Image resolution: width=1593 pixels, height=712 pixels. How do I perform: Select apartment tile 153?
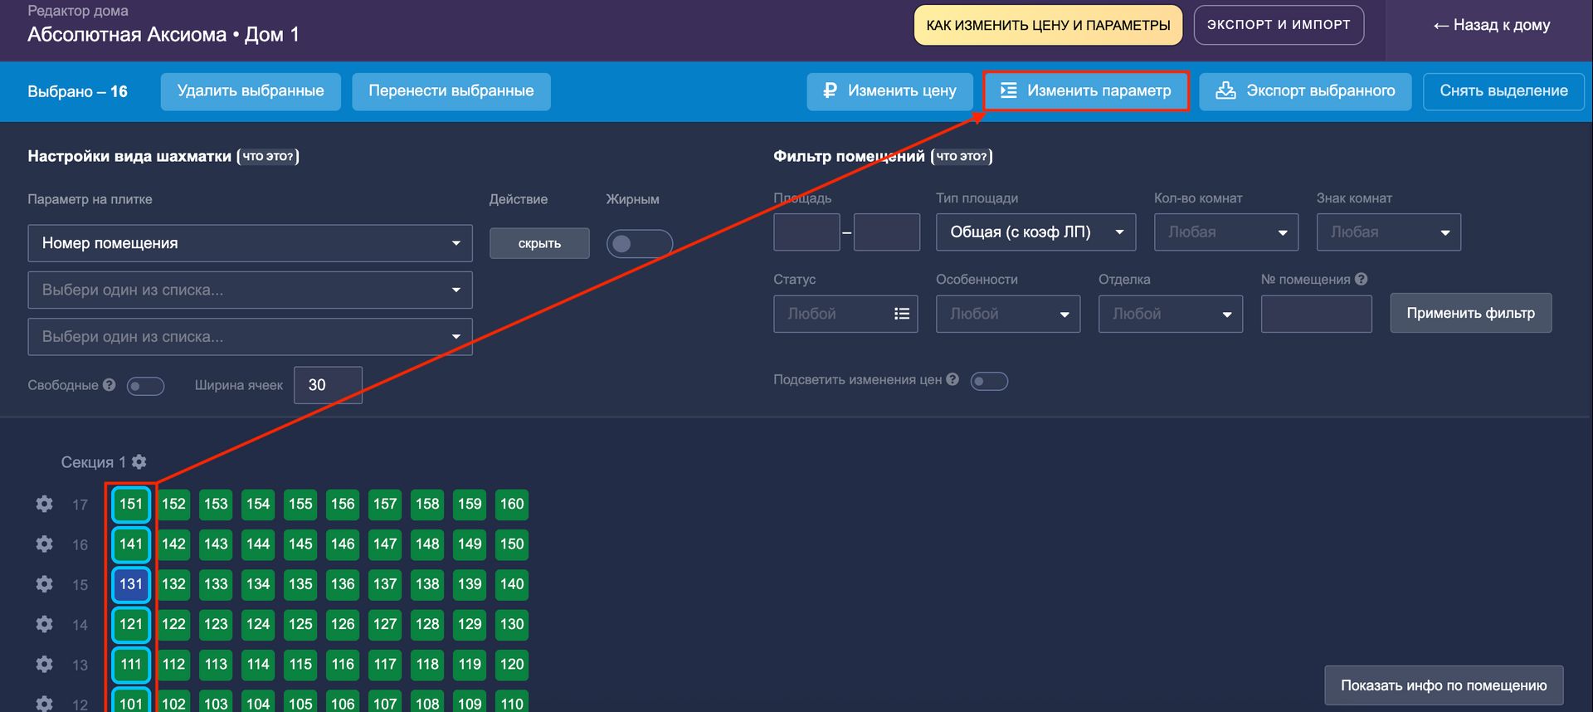(216, 504)
